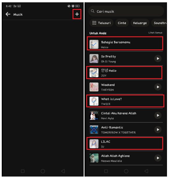169x178 pixels.
Task: Open Lihat Semua link
Action: pos(155,33)
